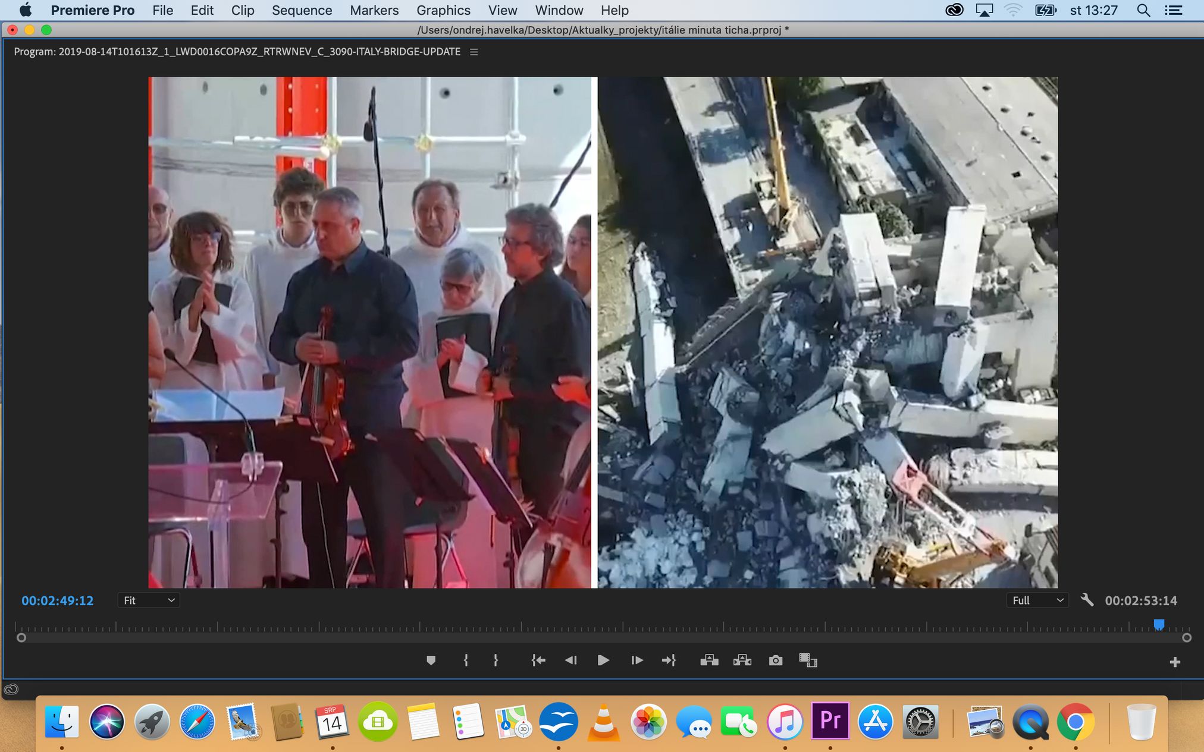
Task: Open Photos app in Dock
Action: 648,722
